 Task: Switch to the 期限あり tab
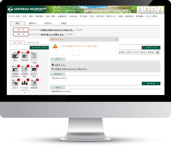point(33,23)
